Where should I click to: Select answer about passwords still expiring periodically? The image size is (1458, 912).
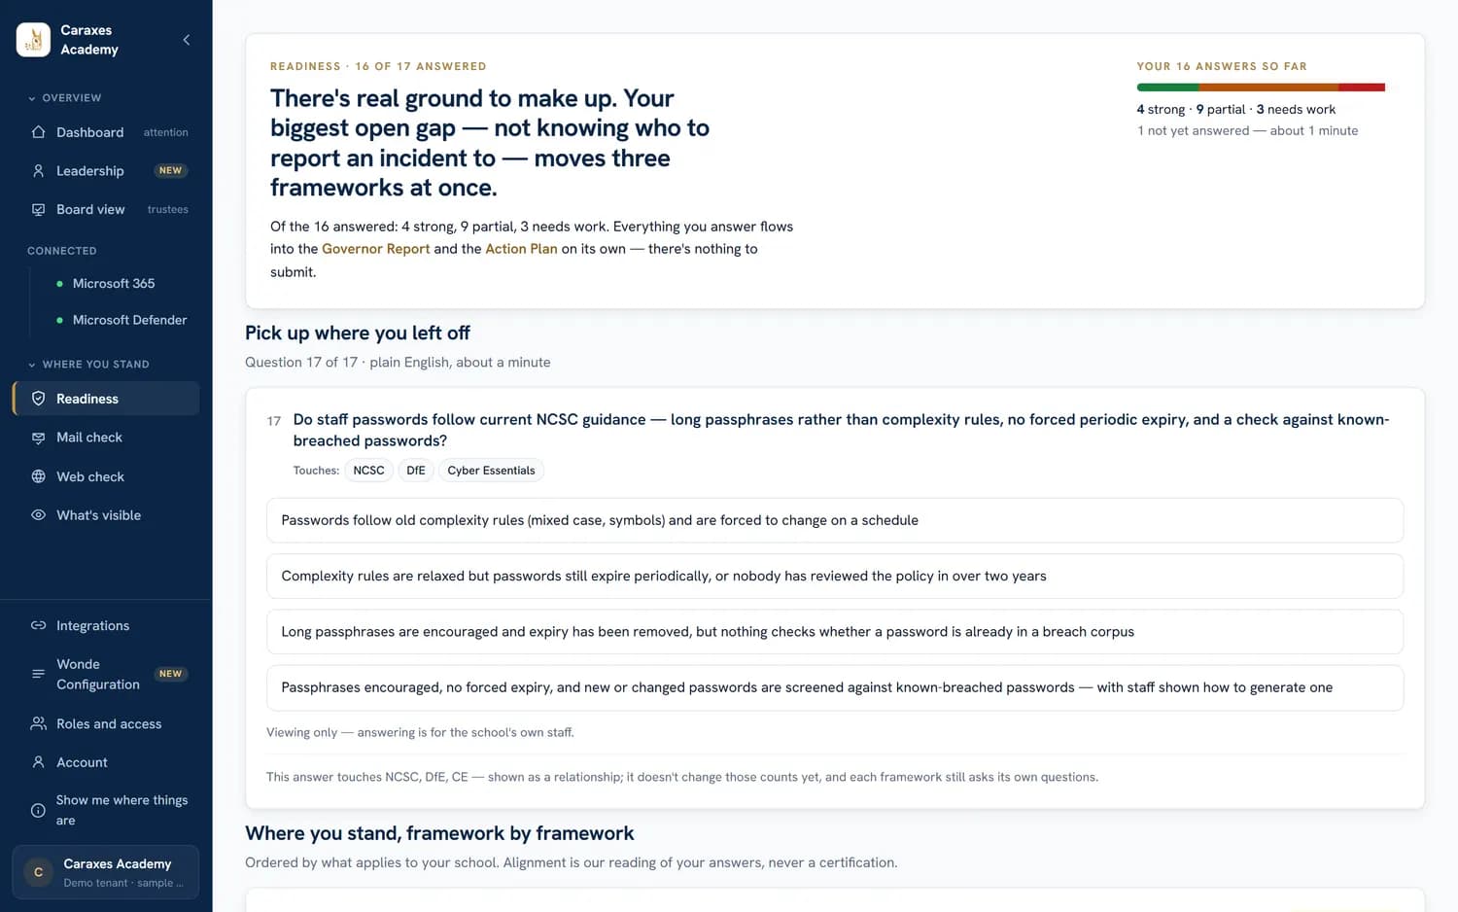[x=835, y=576]
